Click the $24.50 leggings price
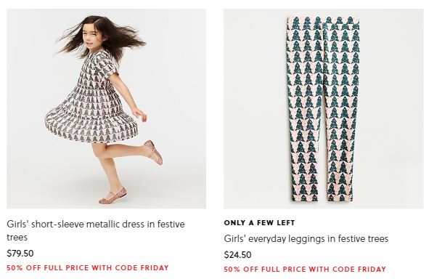This screenshot has height=279, width=429. point(237,255)
